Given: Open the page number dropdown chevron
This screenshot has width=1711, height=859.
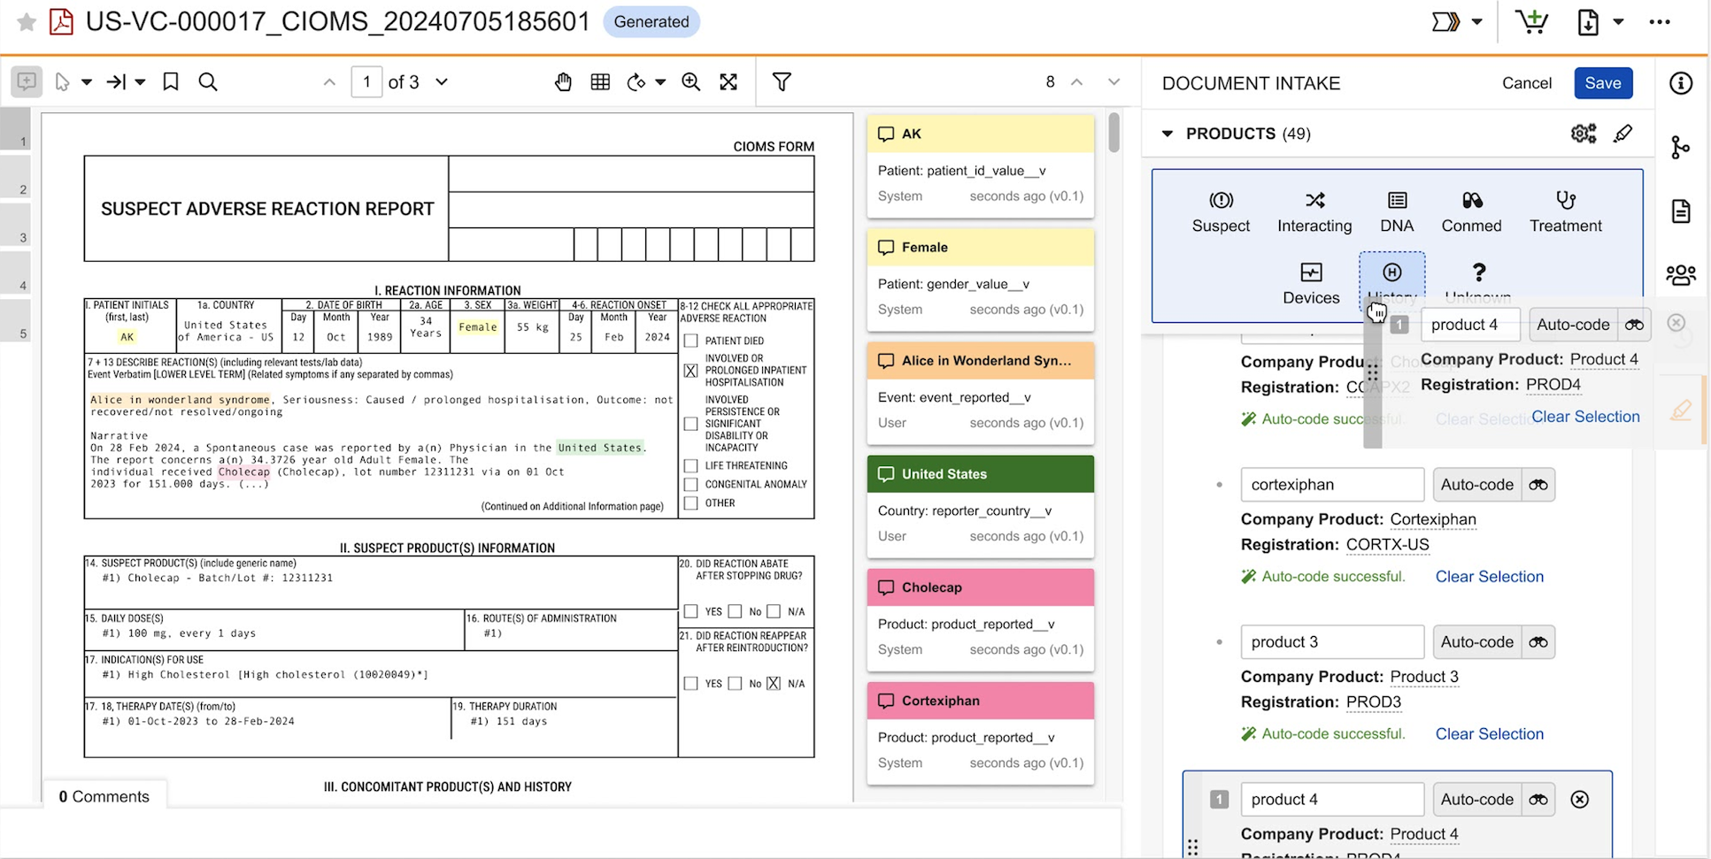Looking at the screenshot, I should [x=442, y=82].
